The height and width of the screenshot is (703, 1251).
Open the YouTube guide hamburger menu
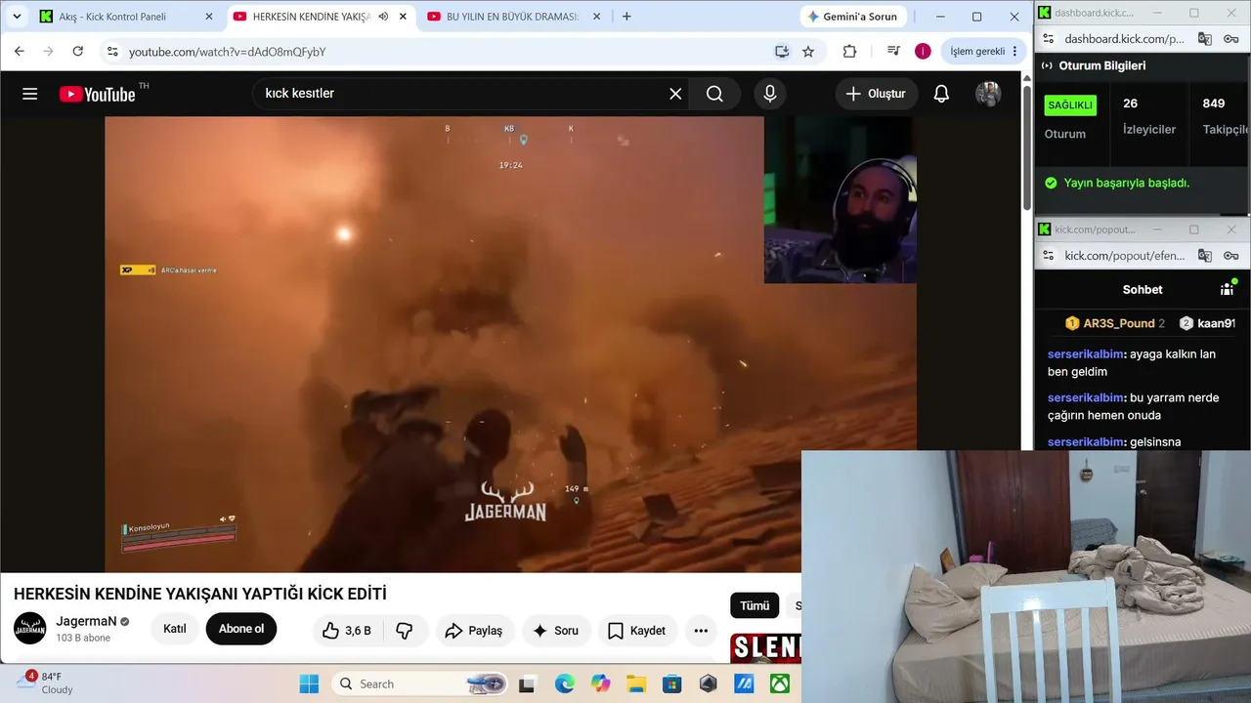[x=30, y=94]
